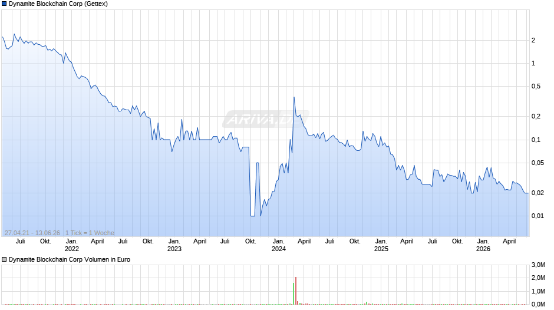Image resolution: width=554 pixels, height=310 pixels.
Task: Click the 'Dynamite Blockchain Corp Volumen in Euro' label
Action: [70, 259]
